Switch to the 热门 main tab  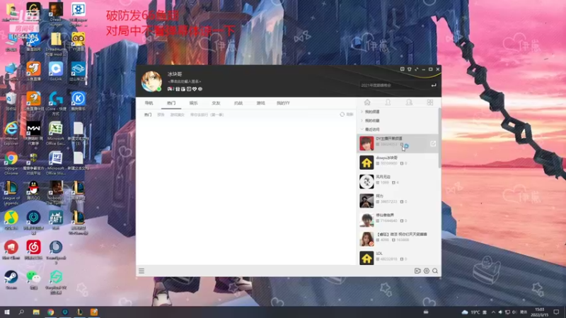[x=171, y=103]
